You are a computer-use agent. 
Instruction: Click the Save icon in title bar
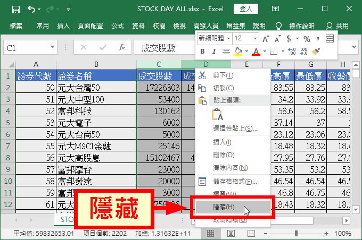[15, 10]
